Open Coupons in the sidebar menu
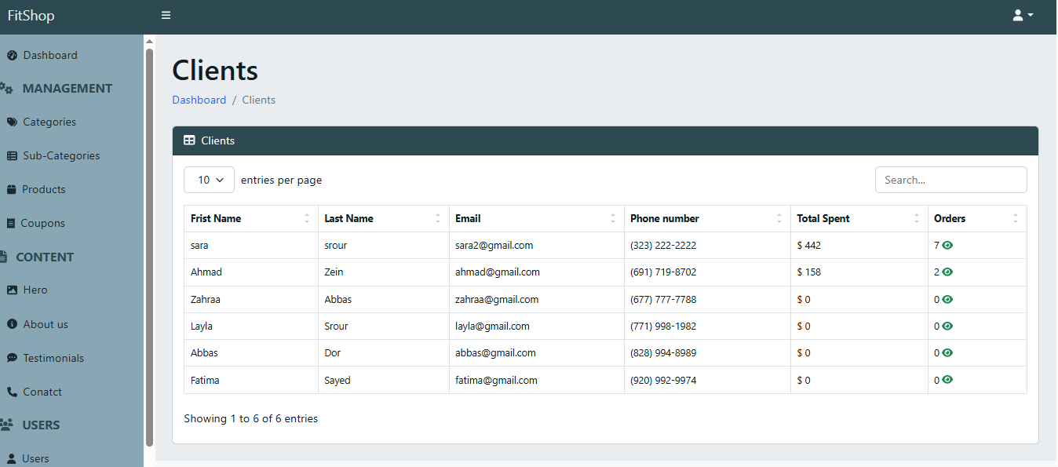This screenshot has height=467, width=1058. (x=42, y=224)
